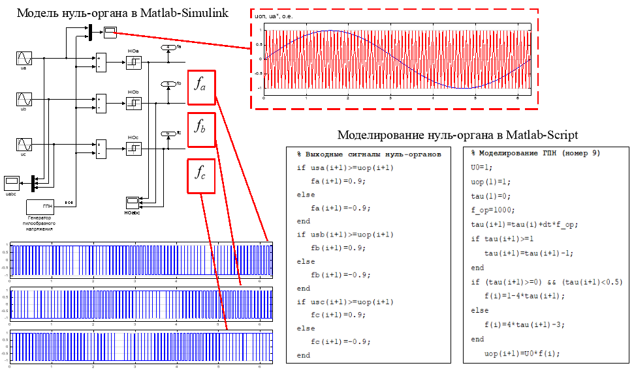
Task: Click code line 'fc(i+1)=0.9;'
Action: 338,315
